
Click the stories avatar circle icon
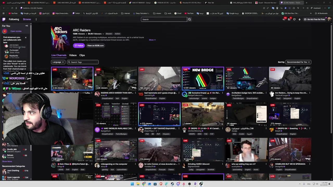(x=5, y=31)
